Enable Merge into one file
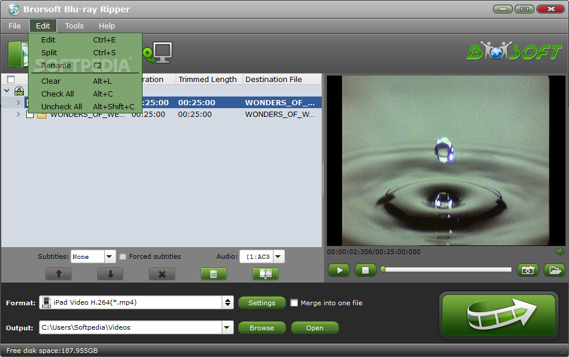The image size is (569, 357). coord(294,303)
